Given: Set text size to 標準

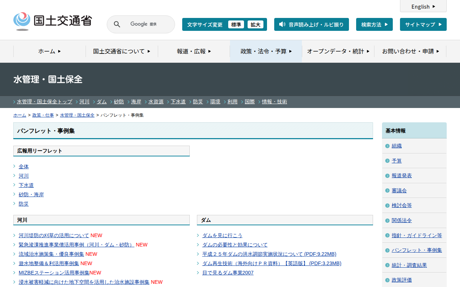Looking at the screenshot, I should pos(236,24).
